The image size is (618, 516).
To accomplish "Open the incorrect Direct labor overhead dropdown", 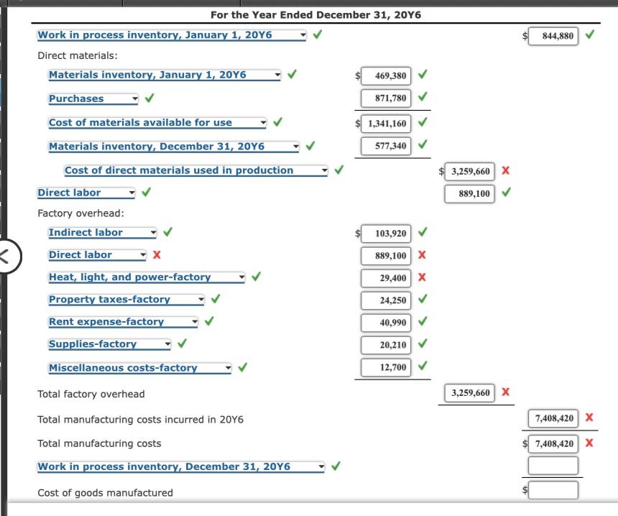I will pyautogui.click(x=97, y=255).
